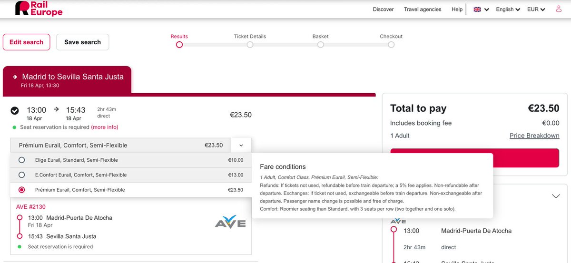Click the Total to pay heading
Image resolution: width=571 pixels, height=263 pixels.
pos(418,108)
